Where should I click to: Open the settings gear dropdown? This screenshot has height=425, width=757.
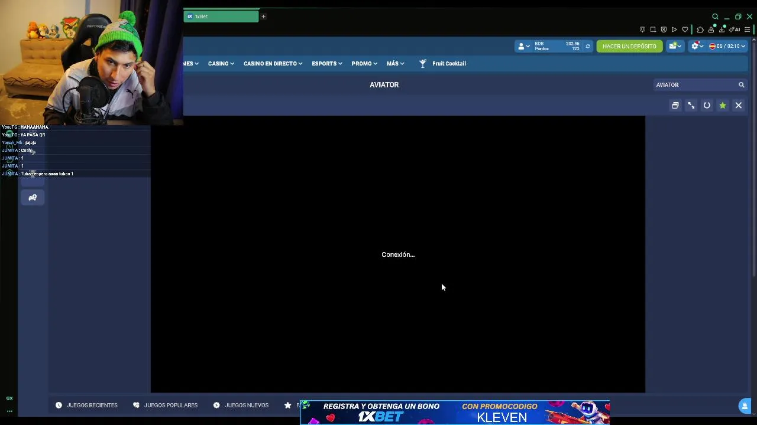[x=697, y=46]
